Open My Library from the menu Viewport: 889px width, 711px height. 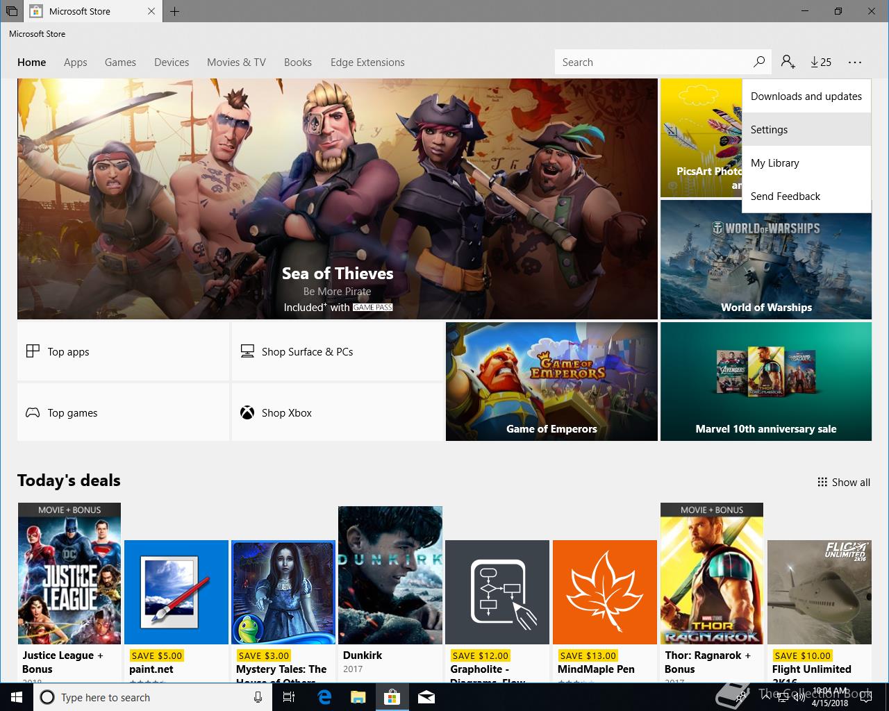(806, 162)
